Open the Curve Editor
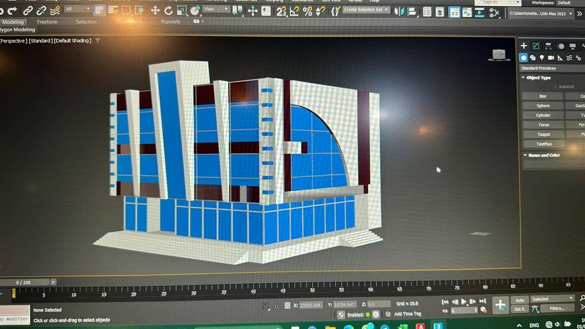Image resolution: width=585 pixels, height=329 pixels. tap(467, 13)
